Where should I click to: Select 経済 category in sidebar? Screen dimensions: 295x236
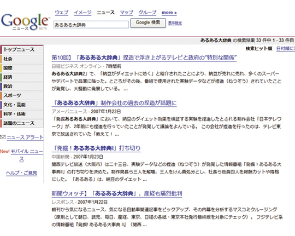(x=22, y=77)
